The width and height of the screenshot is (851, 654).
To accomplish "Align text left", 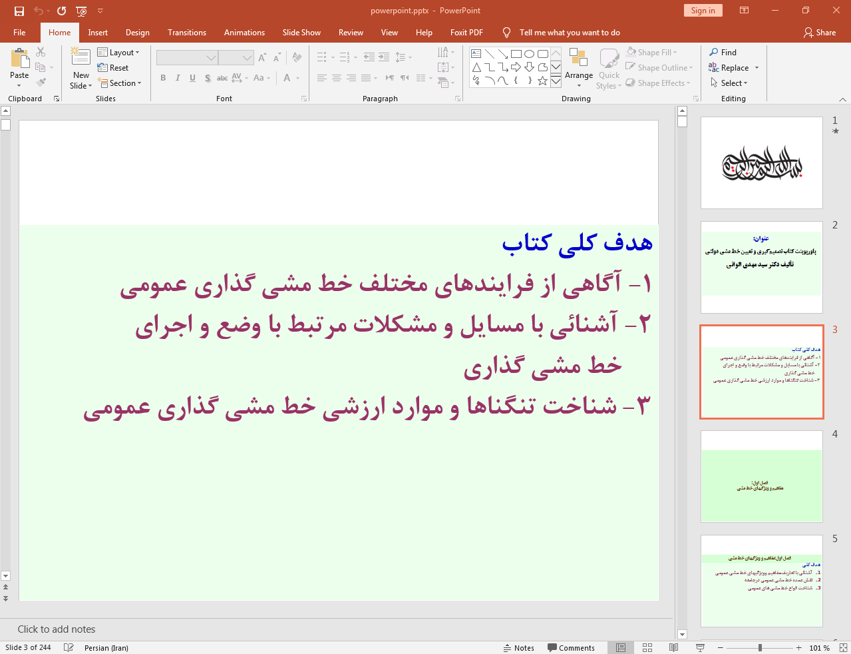I will coord(322,78).
